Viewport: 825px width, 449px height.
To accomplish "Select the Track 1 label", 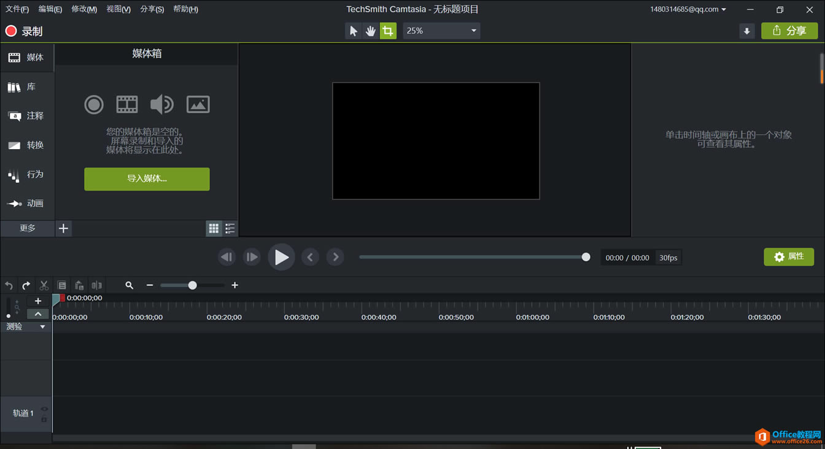I will 23,413.
